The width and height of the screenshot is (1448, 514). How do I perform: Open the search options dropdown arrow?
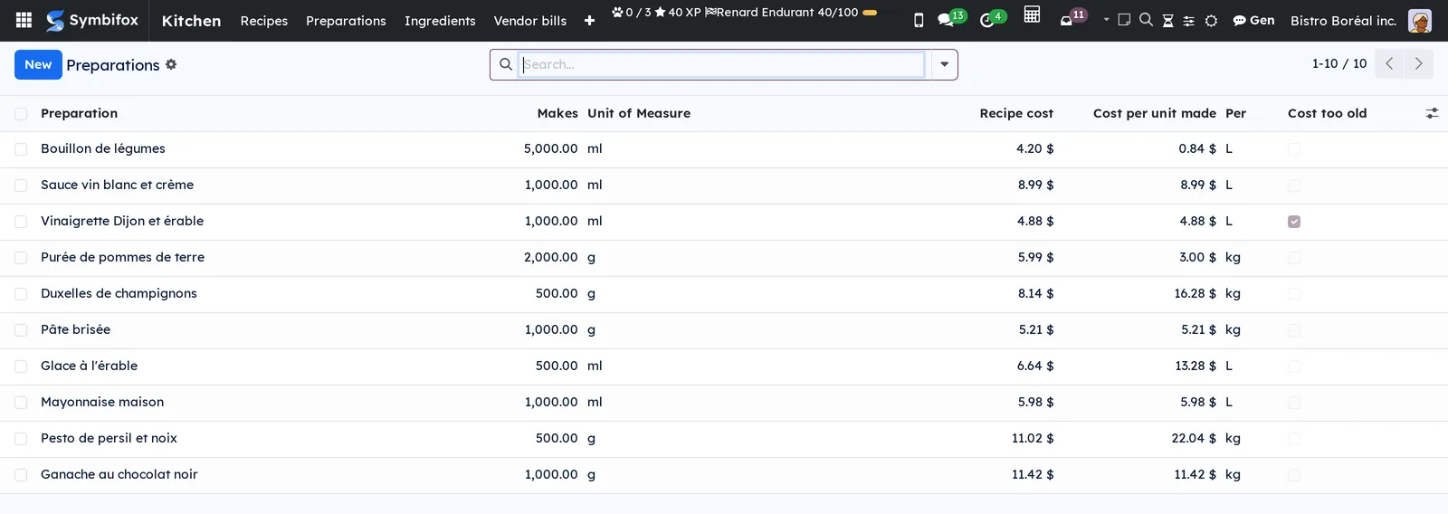tap(944, 64)
